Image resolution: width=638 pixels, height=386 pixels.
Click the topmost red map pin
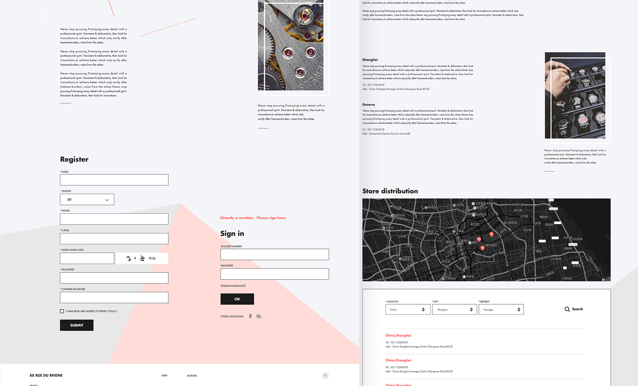click(491, 234)
